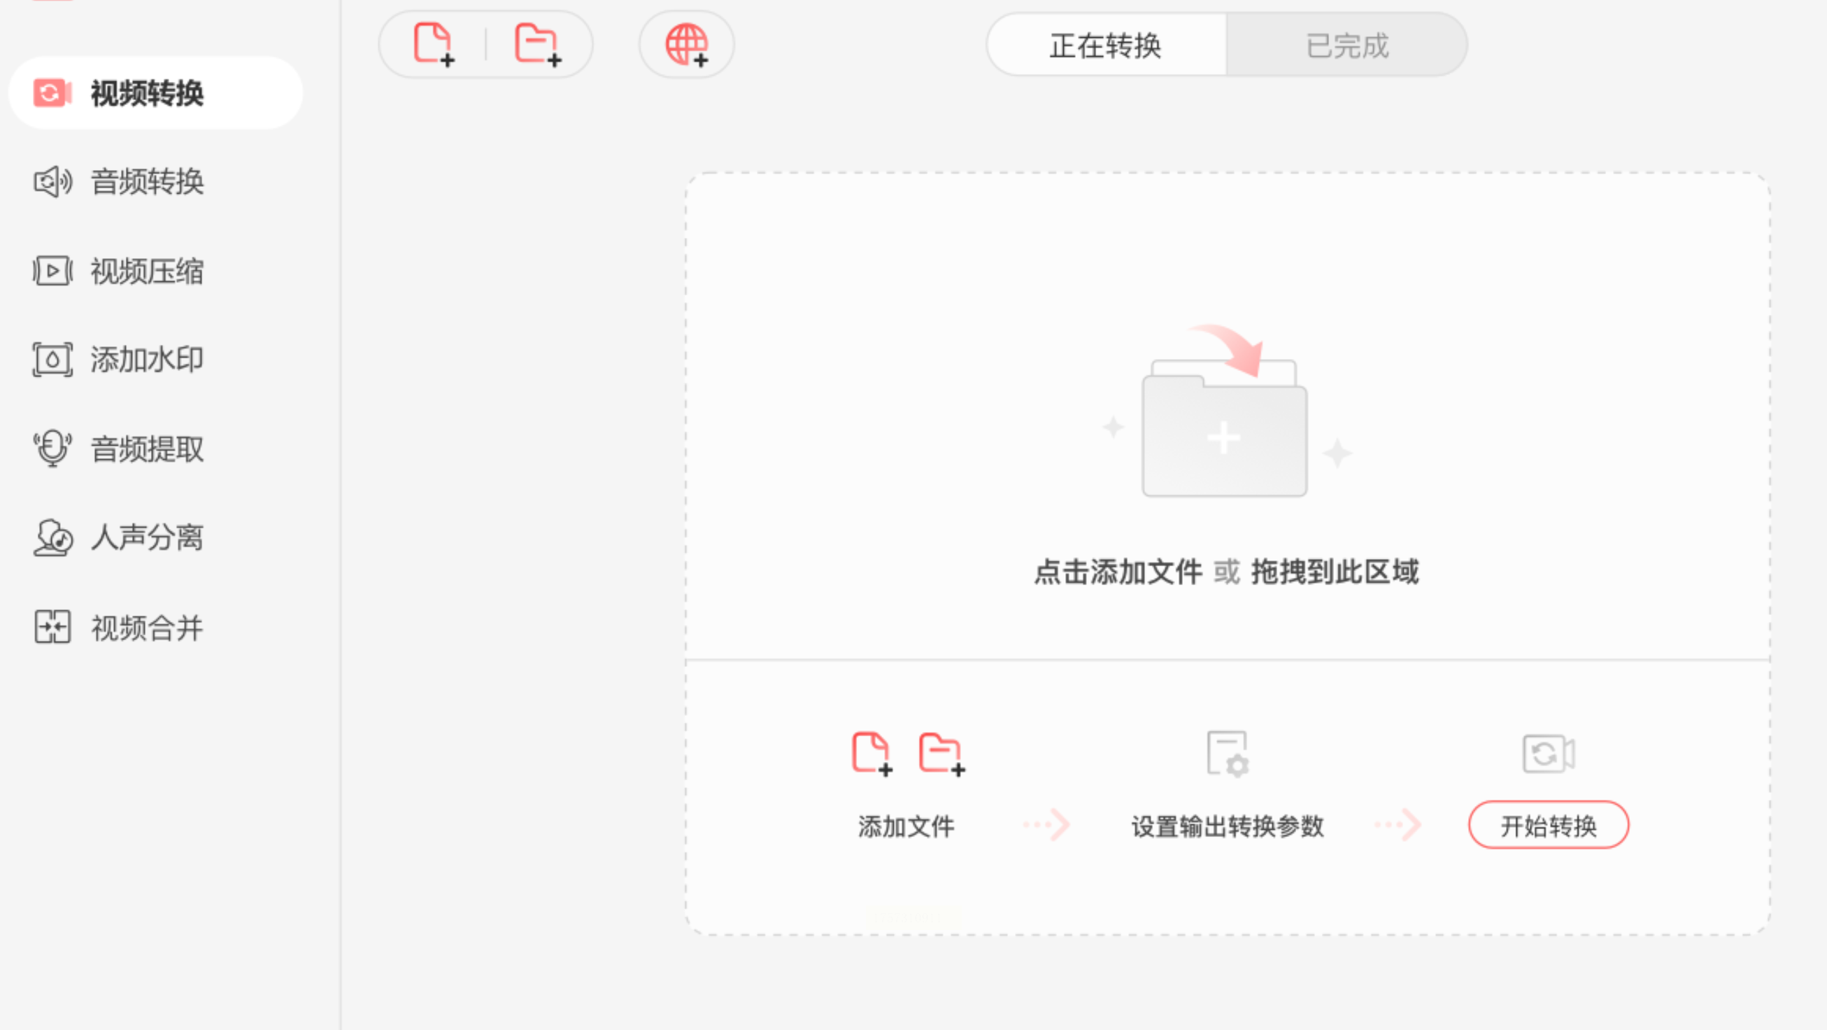Click the output settings document gear icon
This screenshot has width=1827, height=1030.
[1228, 754]
